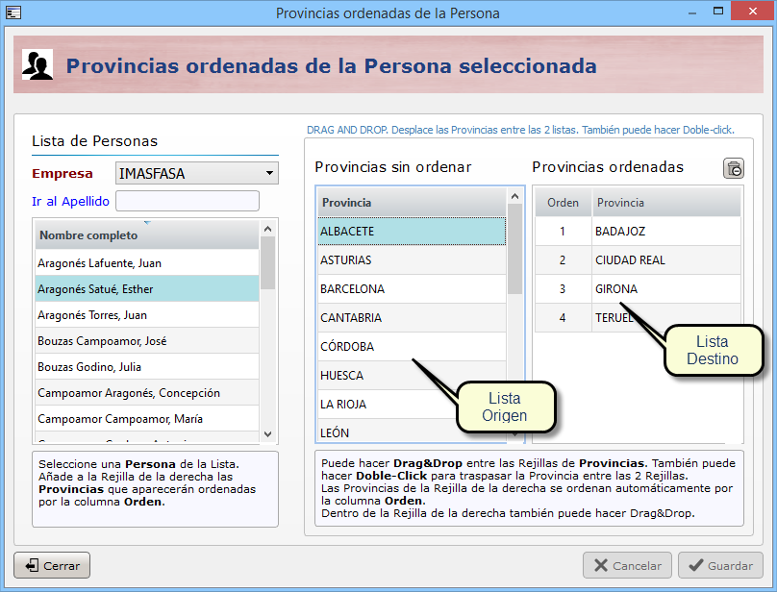777x592 pixels.
Task: Select the GIRONA row in Provincias ordenadas
Action: tap(637, 289)
